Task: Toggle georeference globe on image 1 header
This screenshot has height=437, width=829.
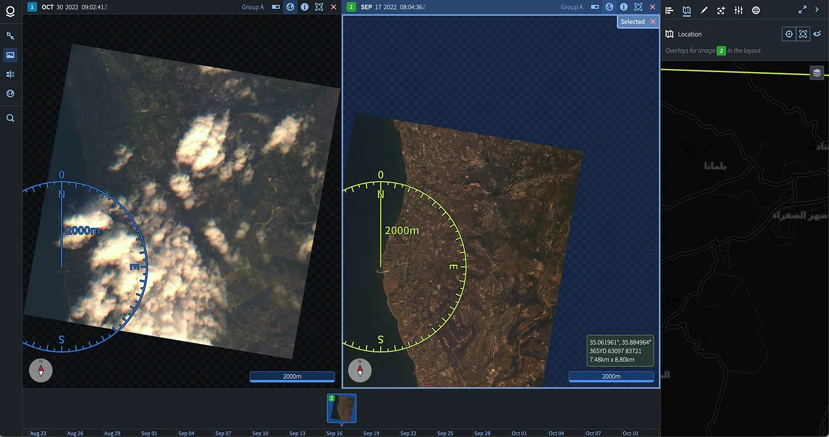Action: coord(290,7)
